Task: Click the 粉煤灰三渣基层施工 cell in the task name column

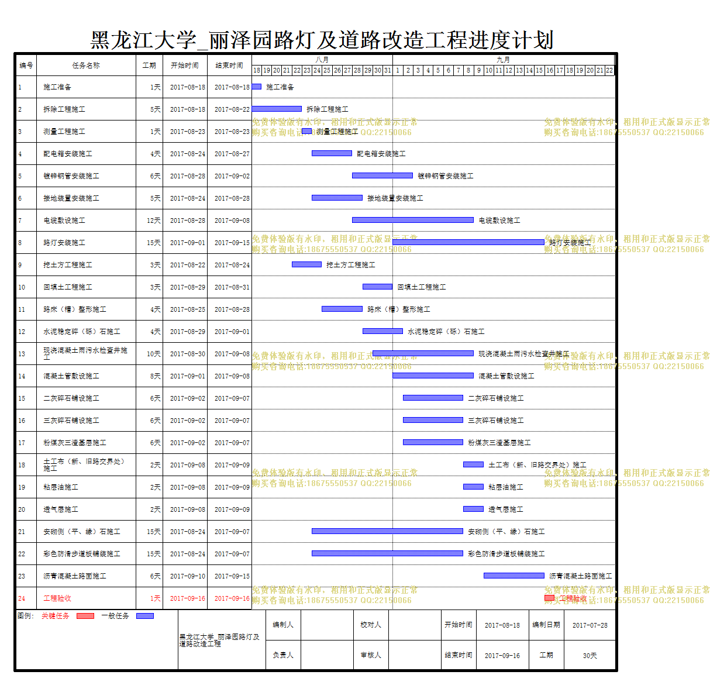Action: click(x=86, y=443)
